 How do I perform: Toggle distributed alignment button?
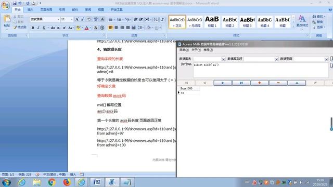(133, 28)
